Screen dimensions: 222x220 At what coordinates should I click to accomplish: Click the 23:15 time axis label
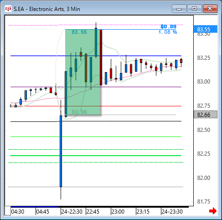click(143, 212)
